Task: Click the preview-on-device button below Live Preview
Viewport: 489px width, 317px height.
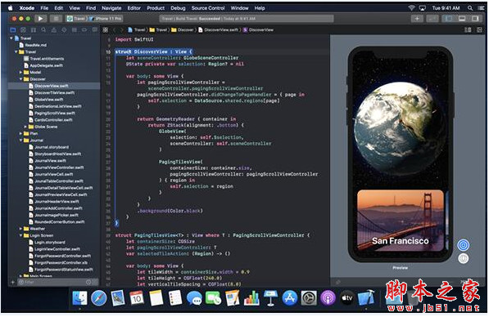Action: click(464, 258)
